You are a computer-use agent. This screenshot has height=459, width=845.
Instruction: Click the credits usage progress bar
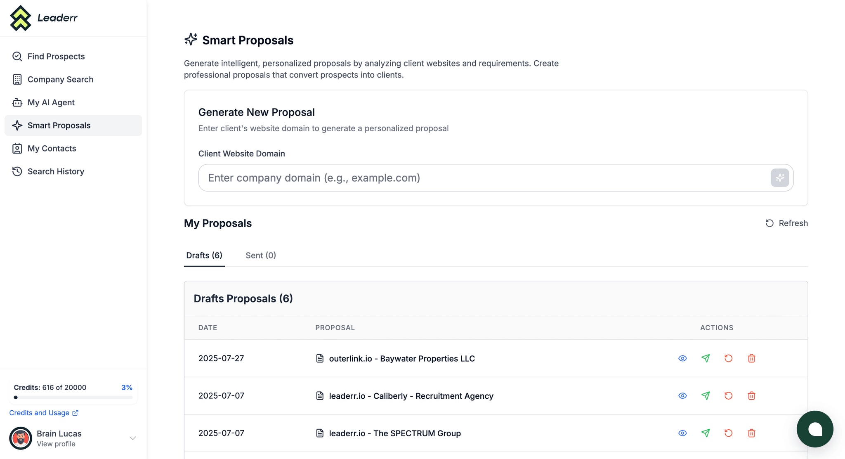[73, 397]
